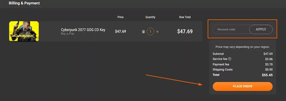Screen dimensions: 286x101
Task: Click the Payment fee $5.70 amount
Action: coord(269,64)
